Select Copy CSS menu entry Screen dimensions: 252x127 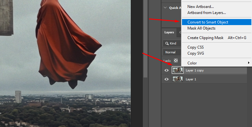click(x=196, y=47)
